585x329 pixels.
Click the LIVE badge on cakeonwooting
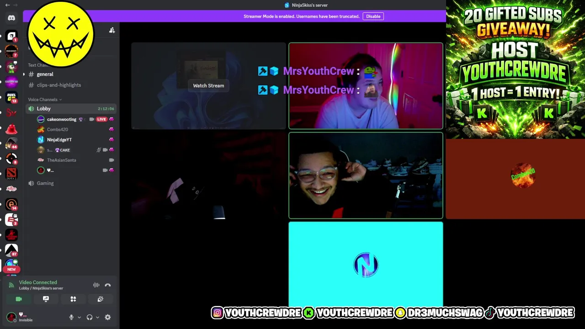coord(101,119)
